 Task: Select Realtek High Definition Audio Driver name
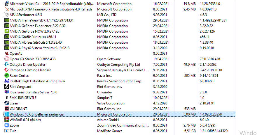pos(37,81)
